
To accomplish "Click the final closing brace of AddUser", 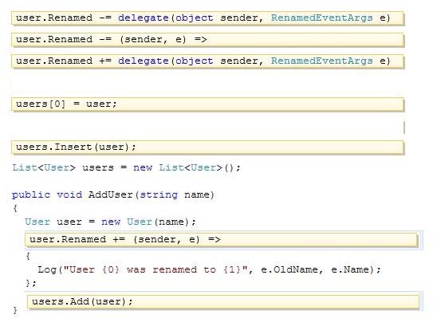I will pos(15,310).
